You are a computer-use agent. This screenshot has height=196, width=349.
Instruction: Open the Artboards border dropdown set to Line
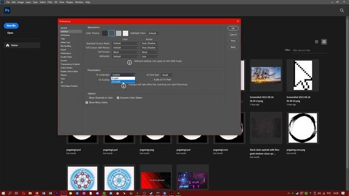click(x=149, y=57)
